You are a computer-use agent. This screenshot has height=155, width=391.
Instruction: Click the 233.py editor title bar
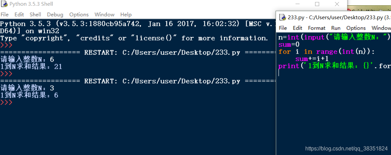(x=337, y=18)
